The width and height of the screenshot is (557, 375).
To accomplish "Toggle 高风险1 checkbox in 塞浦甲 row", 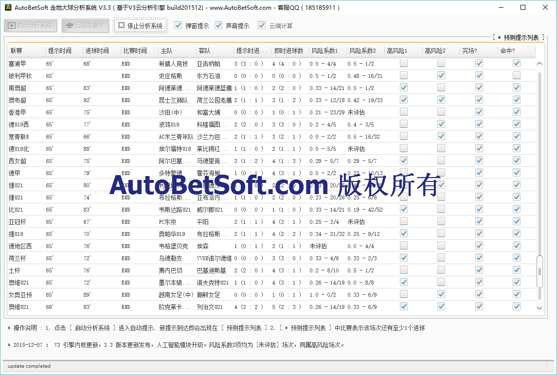I will coord(404,63).
